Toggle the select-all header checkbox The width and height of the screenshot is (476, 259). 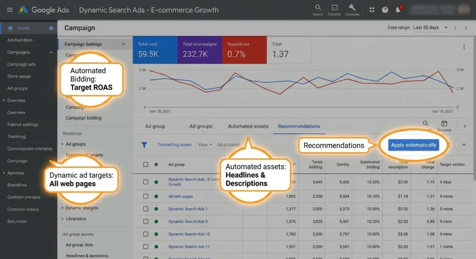(x=145, y=164)
